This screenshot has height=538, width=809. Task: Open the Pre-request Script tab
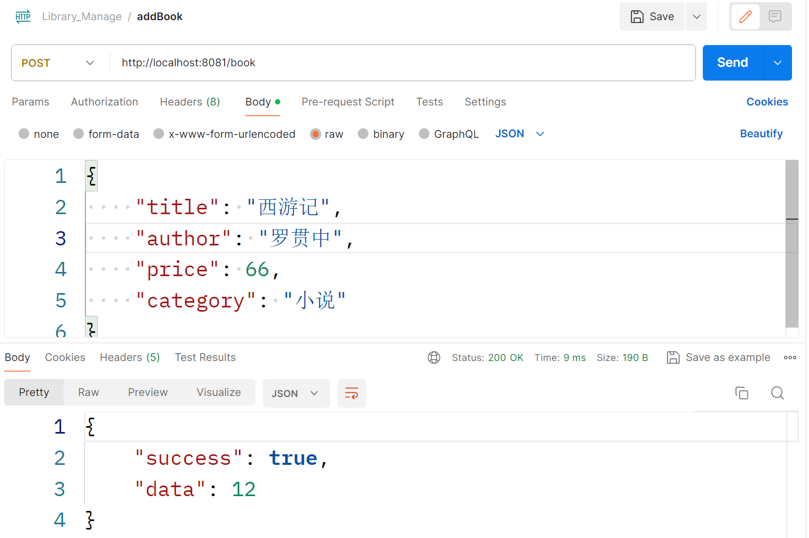pyautogui.click(x=348, y=102)
